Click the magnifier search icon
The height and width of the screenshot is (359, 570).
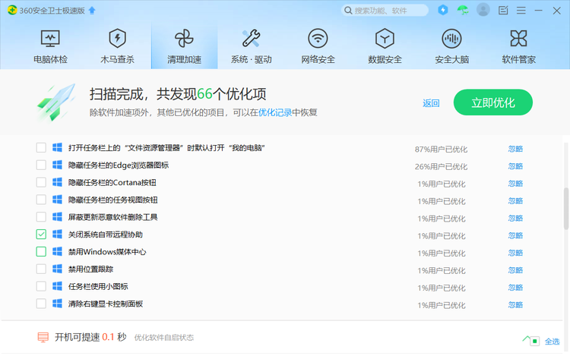348,11
